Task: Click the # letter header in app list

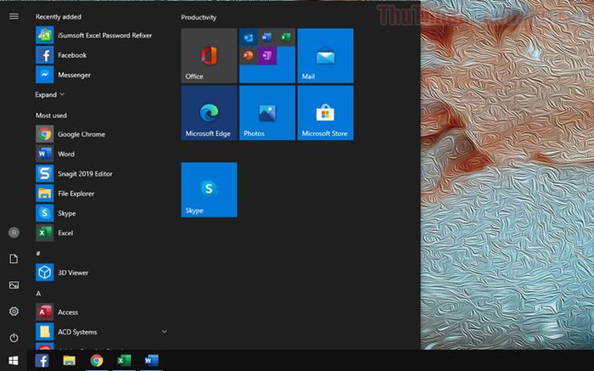Action: tap(38, 253)
